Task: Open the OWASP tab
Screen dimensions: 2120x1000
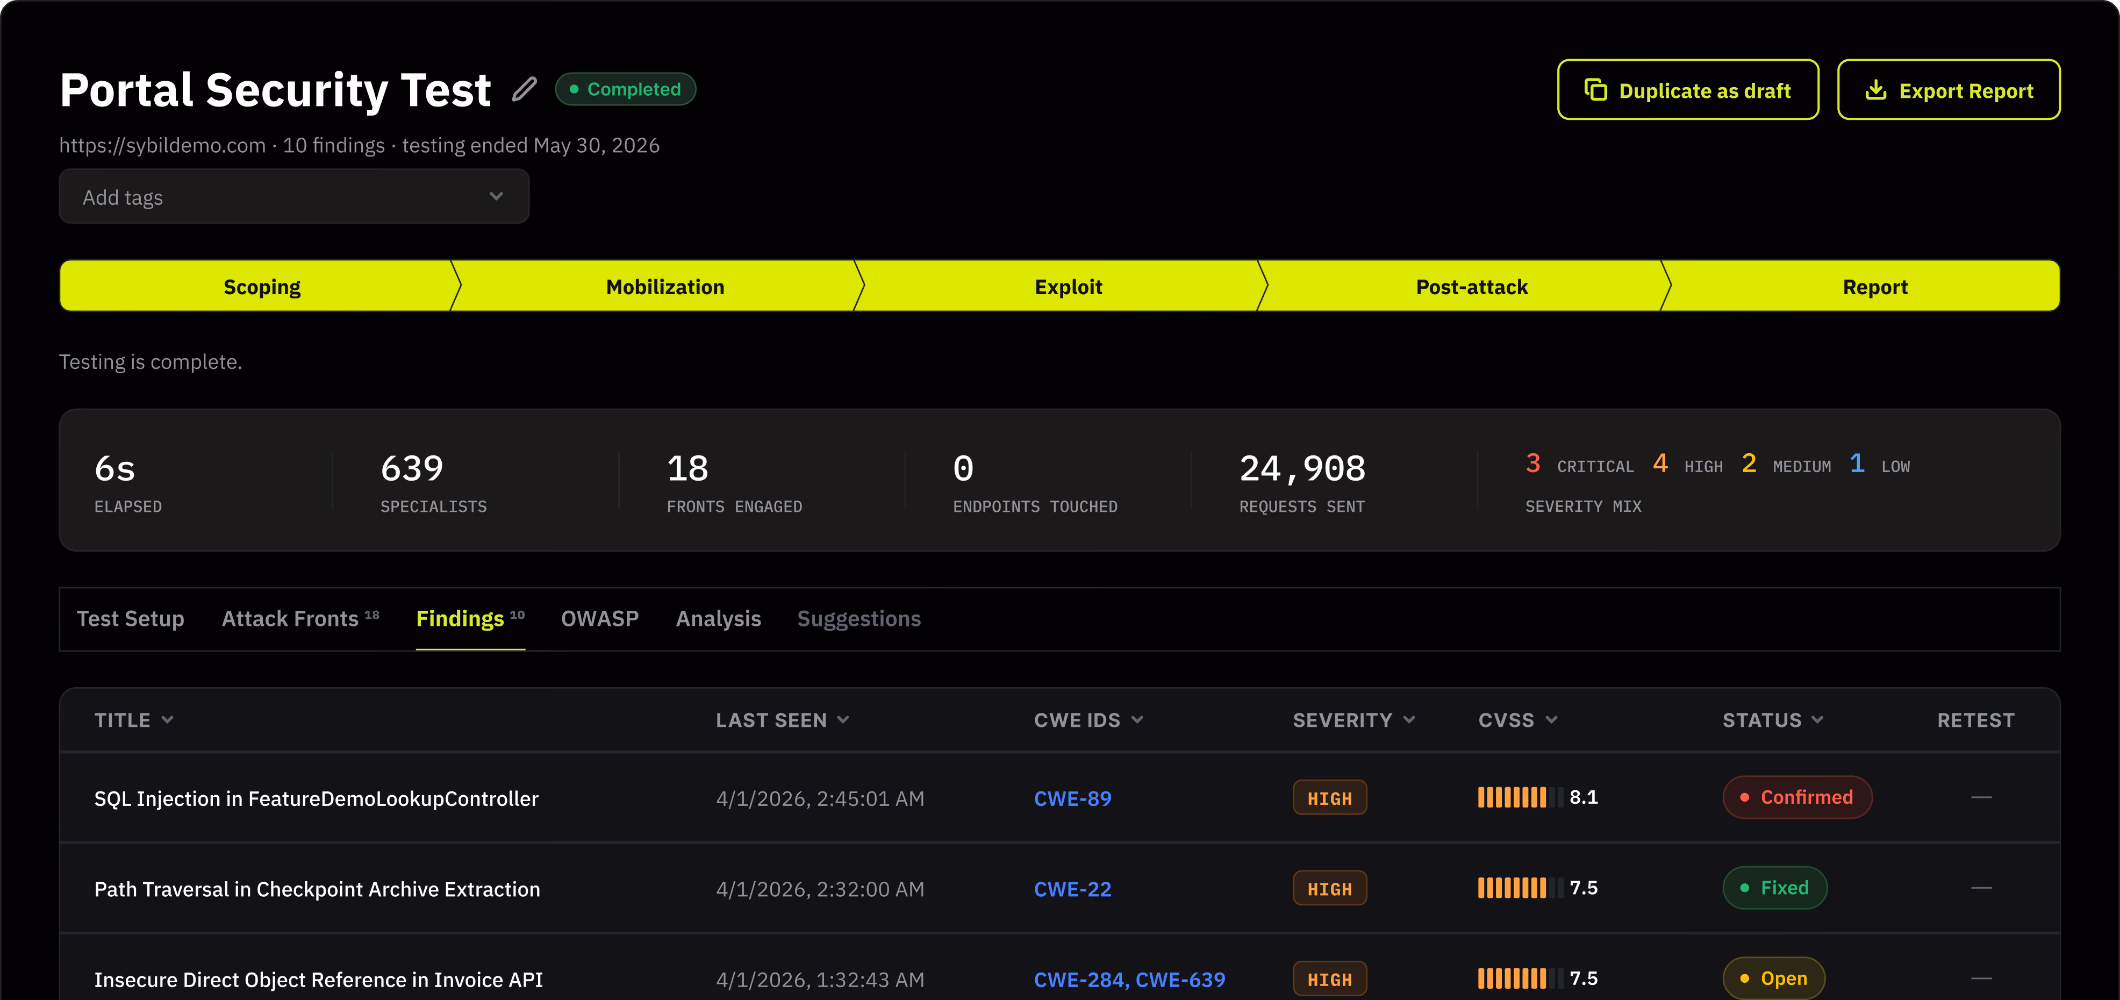Action: 599,618
